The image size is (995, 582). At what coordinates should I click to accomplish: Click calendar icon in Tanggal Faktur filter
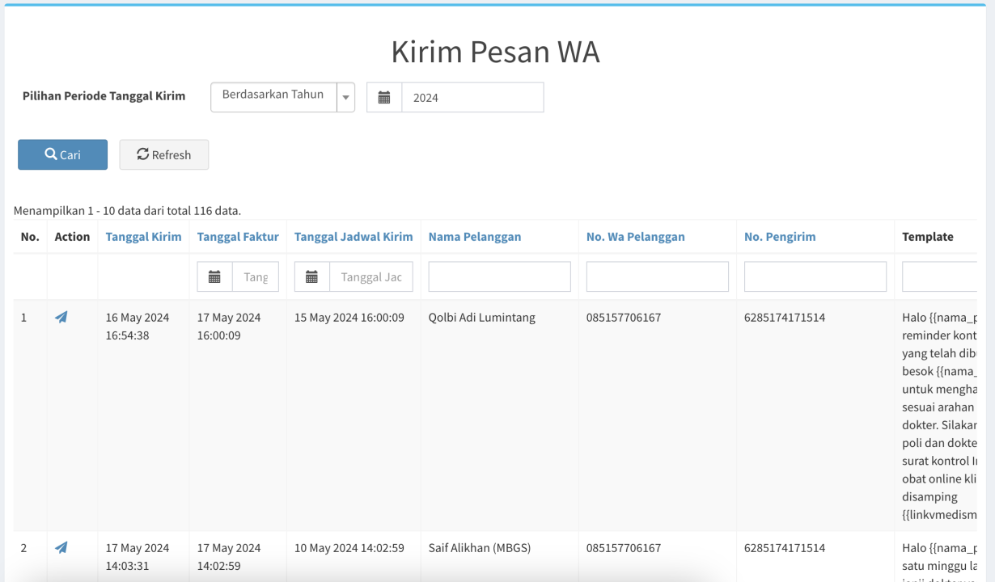[x=214, y=277]
